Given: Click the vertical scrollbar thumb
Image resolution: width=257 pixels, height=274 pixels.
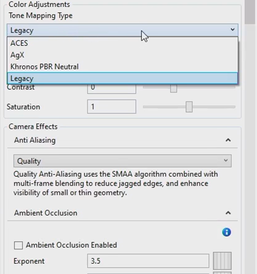Looking at the screenshot, I should click(250, 12).
